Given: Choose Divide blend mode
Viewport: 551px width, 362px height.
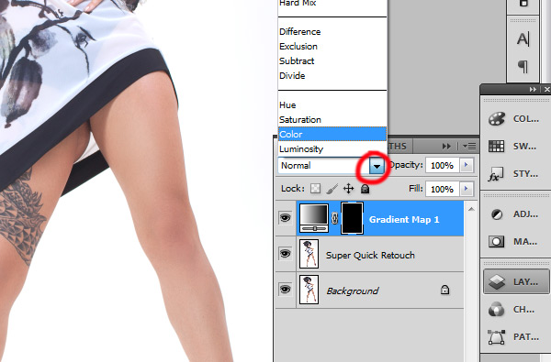Looking at the screenshot, I should point(292,76).
